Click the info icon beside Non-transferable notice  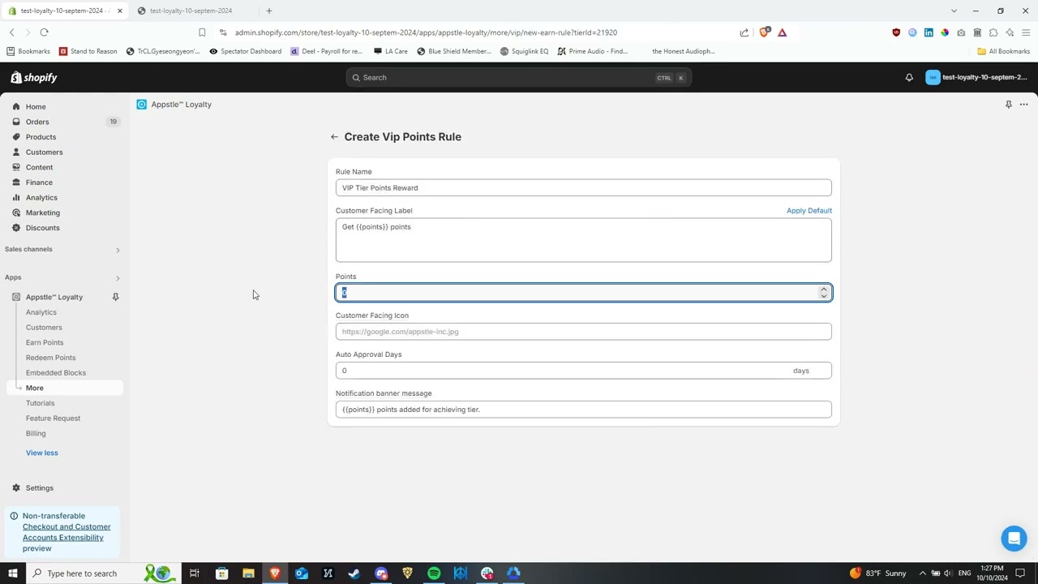(14, 516)
